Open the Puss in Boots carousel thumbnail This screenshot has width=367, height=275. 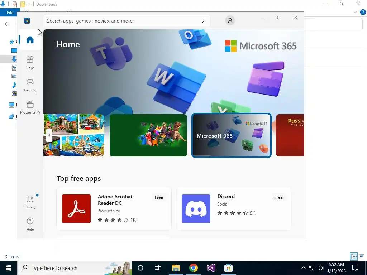click(290, 135)
